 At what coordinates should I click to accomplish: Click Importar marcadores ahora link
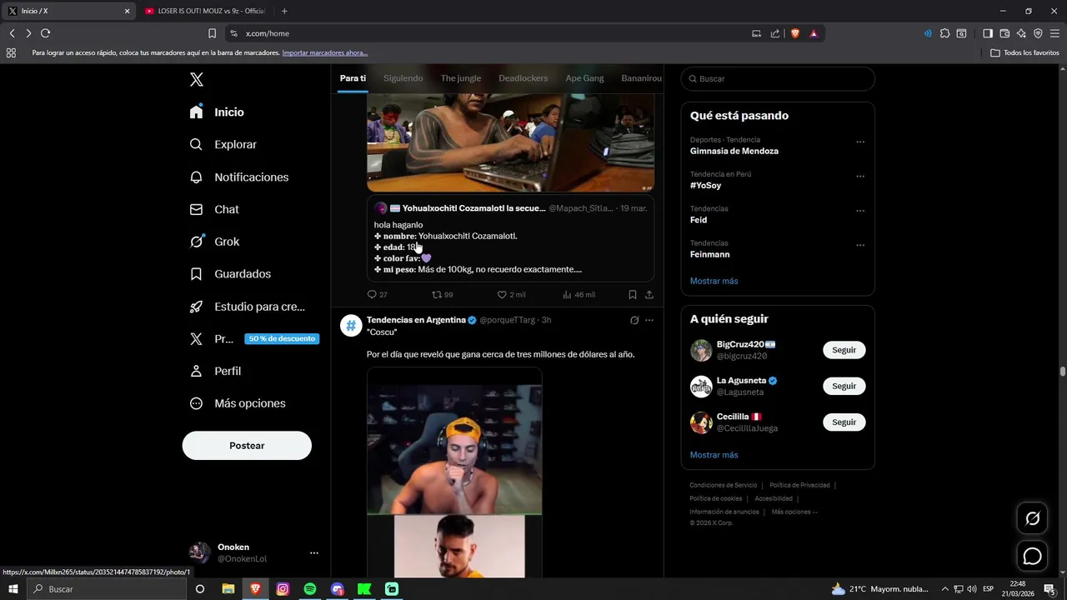click(x=325, y=52)
